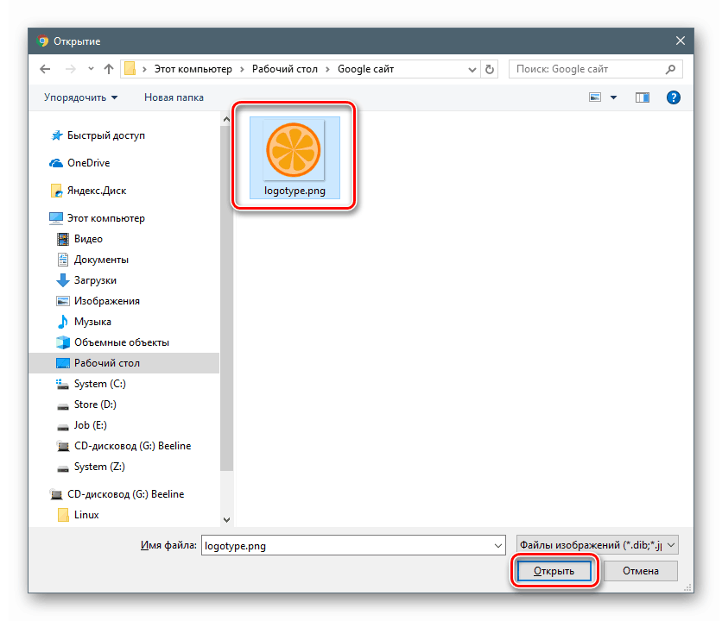The height and width of the screenshot is (621, 722).
Task: Open Объемные объекты folder
Action: pyautogui.click(x=122, y=342)
